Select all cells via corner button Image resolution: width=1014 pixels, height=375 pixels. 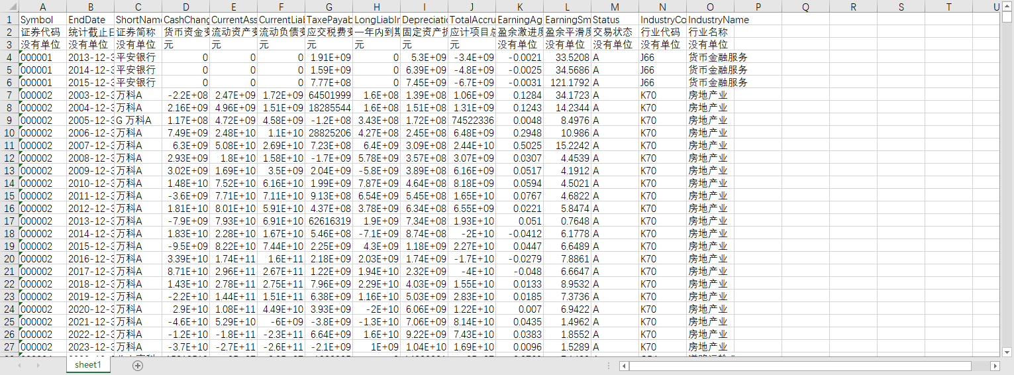point(9,7)
